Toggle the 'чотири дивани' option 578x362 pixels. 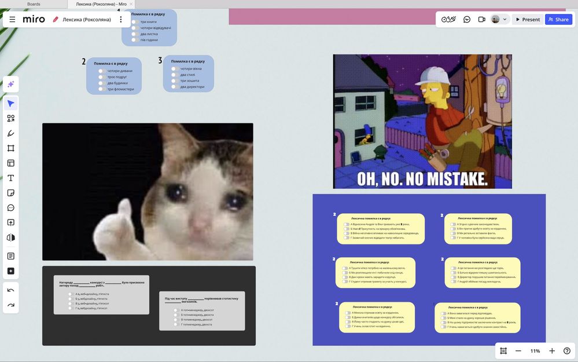pyautogui.click(x=101, y=71)
